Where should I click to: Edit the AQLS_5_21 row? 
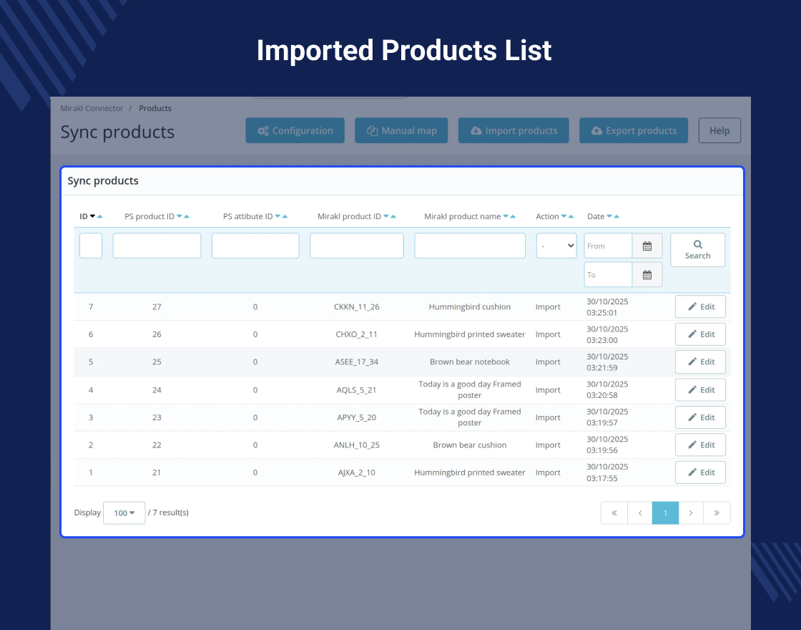point(700,389)
